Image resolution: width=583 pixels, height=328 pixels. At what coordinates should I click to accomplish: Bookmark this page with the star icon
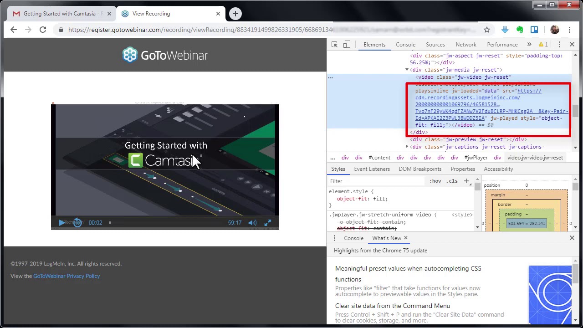(x=487, y=30)
